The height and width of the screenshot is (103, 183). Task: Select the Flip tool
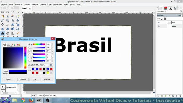click(13, 29)
